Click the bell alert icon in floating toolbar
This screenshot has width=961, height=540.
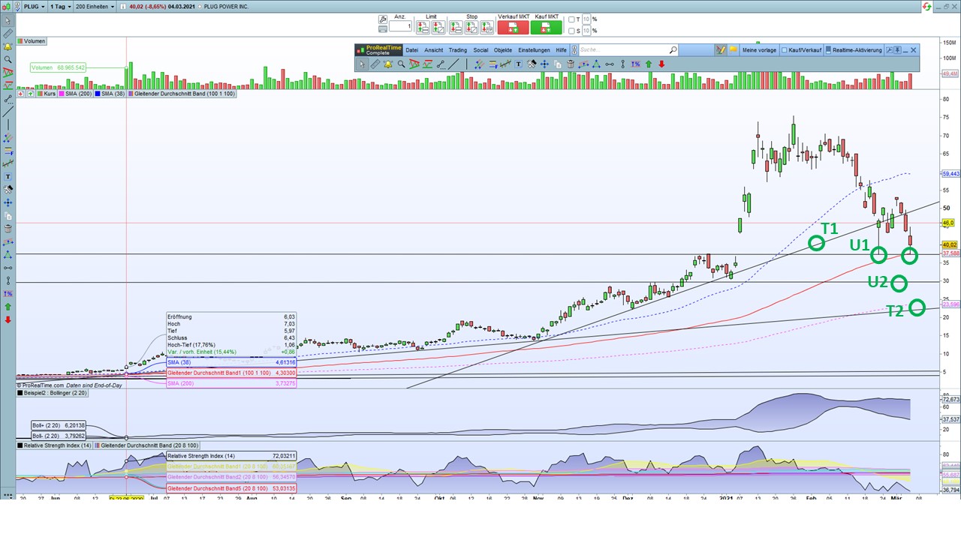pos(388,64)
